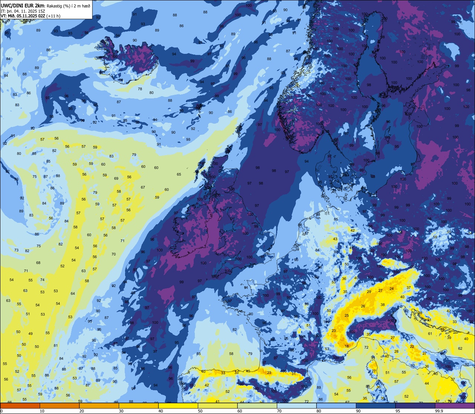Click the 60–70% pale green legend swatch
The image size is (475, 414).
pyautogui.click(x=257, y=405)
